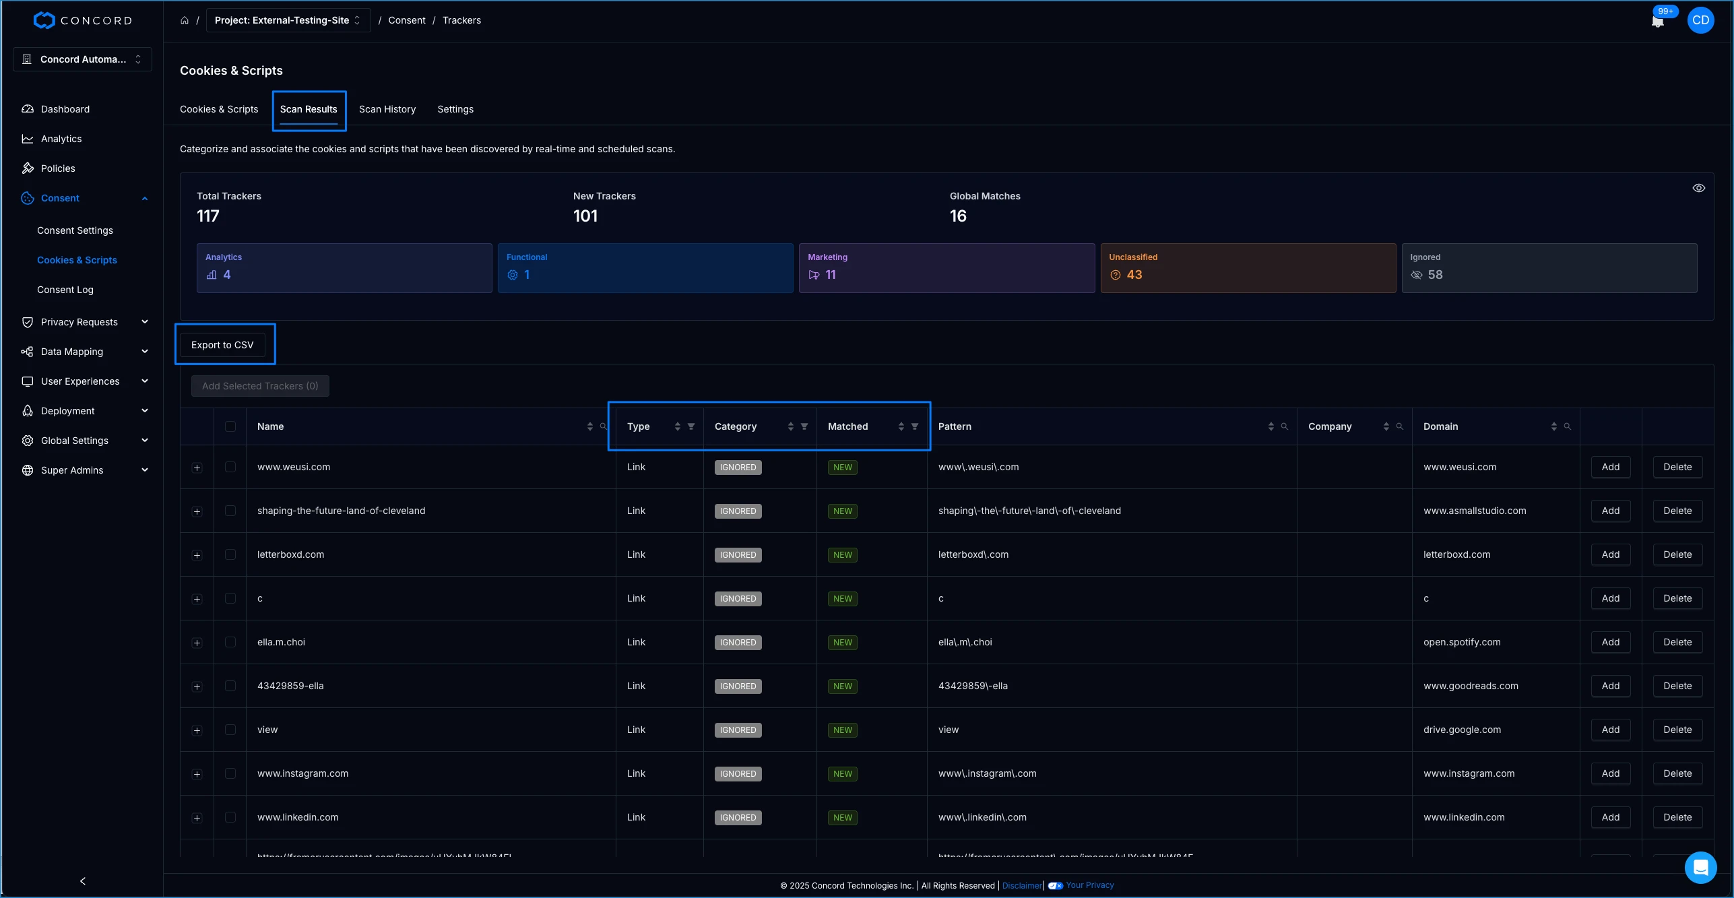The height and width of the screenshot is (898, 1734).
Task: Click Export to CSV
Action: pos(222,345)
